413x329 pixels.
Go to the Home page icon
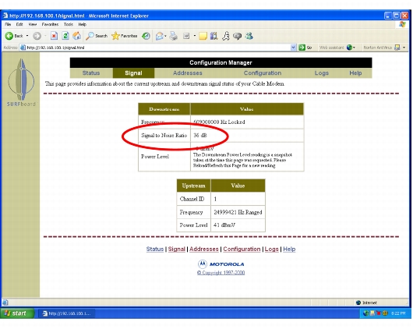tap(76, 36)
